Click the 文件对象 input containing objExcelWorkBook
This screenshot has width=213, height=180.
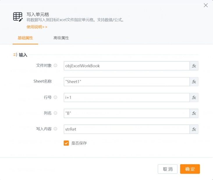tap(127, 66)
